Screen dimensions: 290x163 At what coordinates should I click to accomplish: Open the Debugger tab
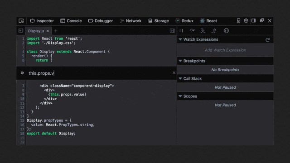coord(101,21)
